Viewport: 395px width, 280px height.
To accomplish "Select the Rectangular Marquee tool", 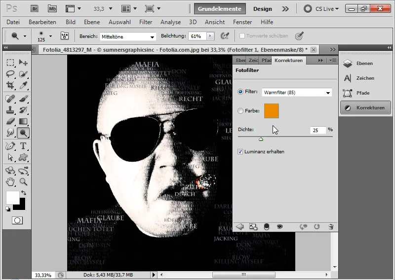I will click(10, 62).
